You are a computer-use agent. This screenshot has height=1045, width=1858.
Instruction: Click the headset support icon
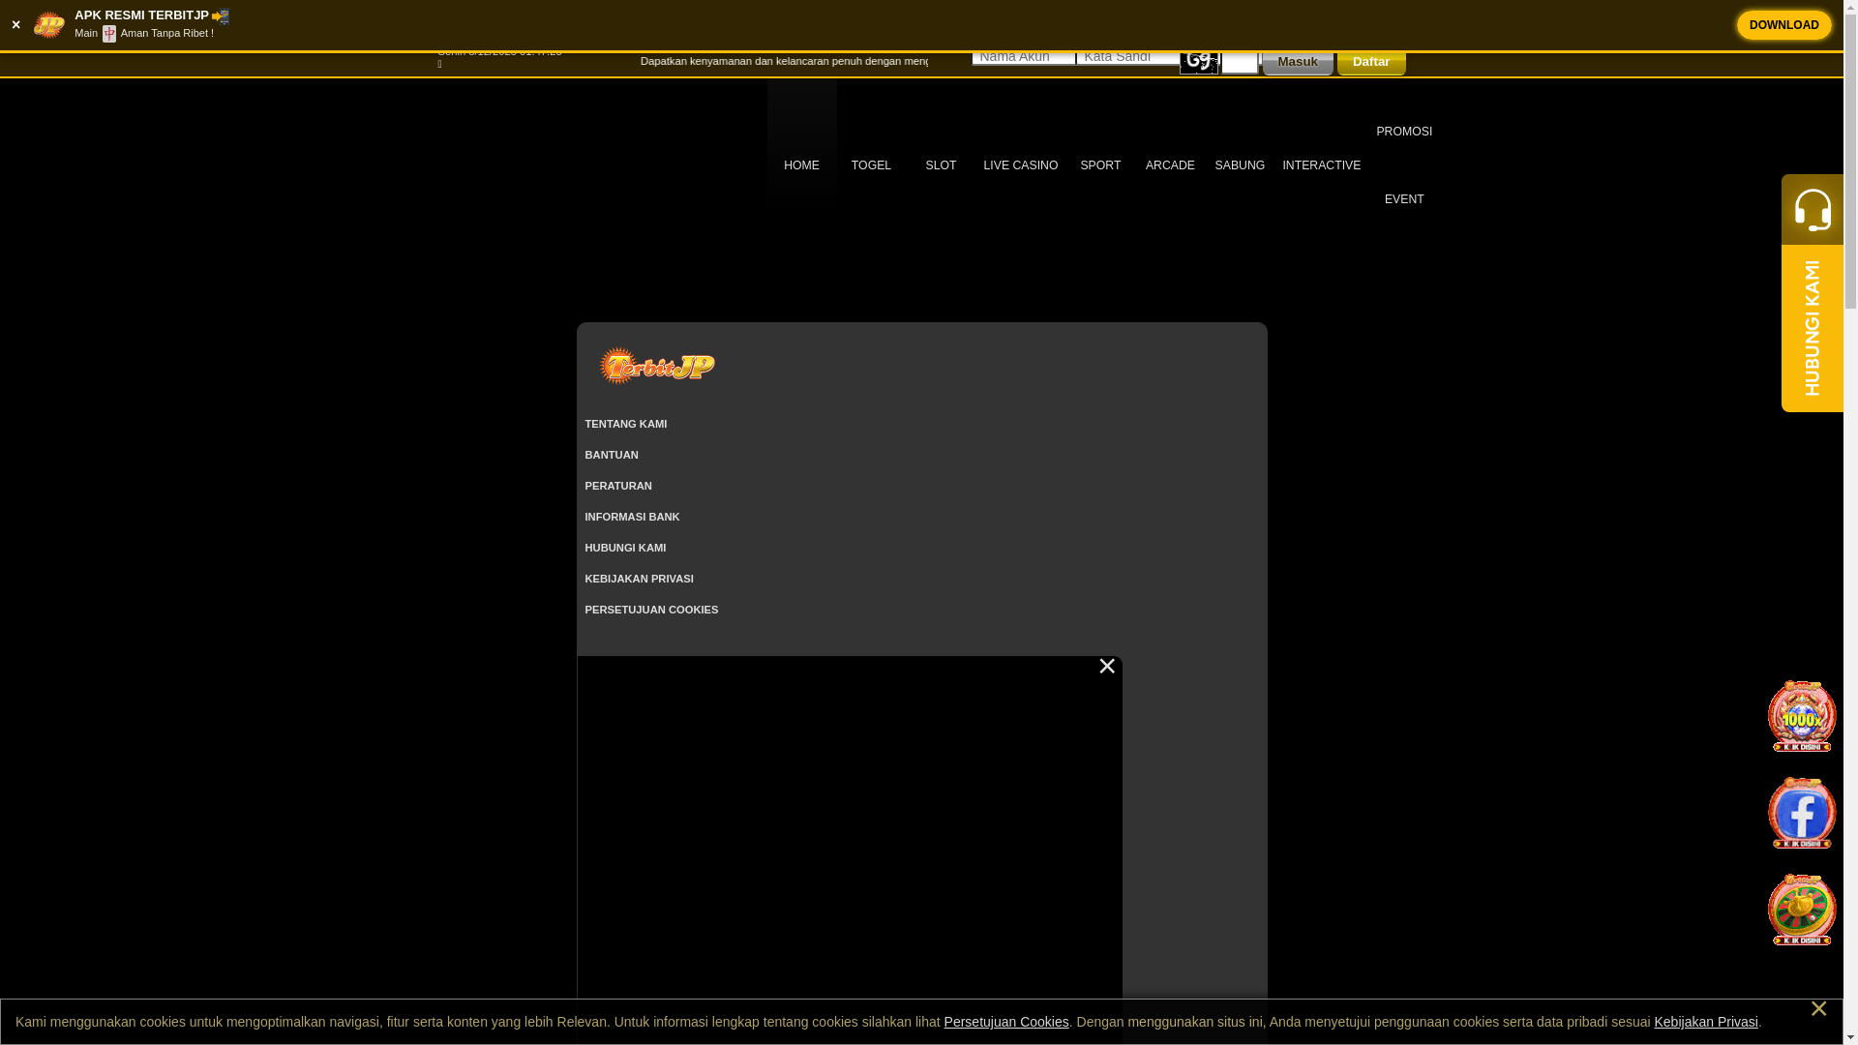1813,209
